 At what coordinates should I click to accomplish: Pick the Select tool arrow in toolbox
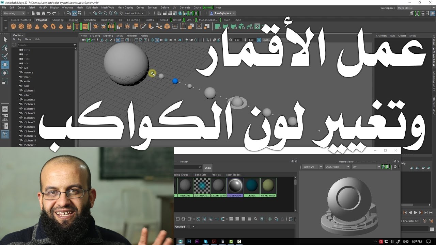point(5,40)
